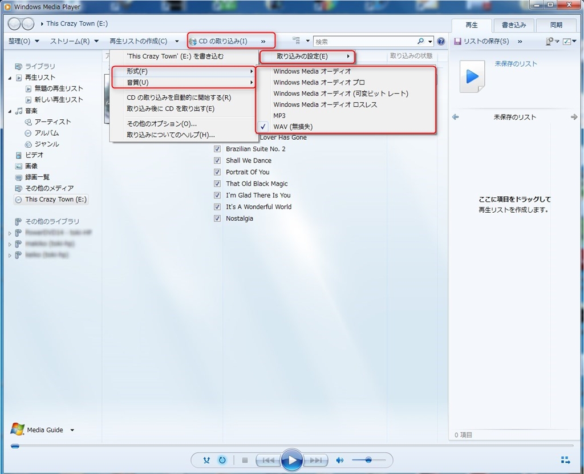The image size is (584, 474).
Task: Toggle repeat playback
Action: pyautogui.click(x=222, y=460)
